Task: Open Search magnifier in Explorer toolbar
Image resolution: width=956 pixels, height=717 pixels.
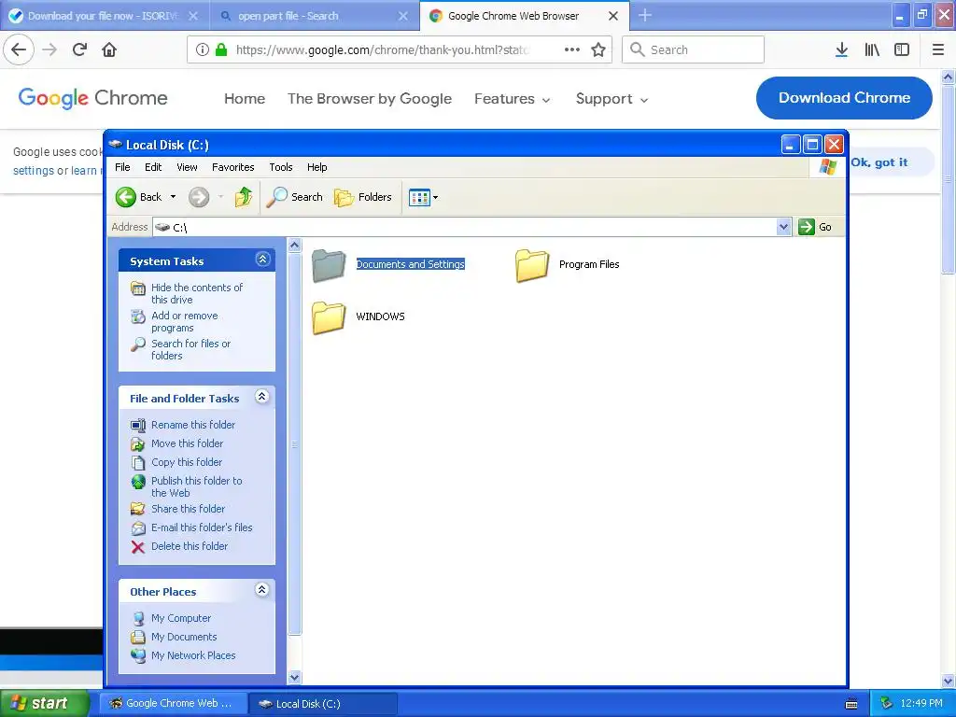Action: pos(294,197)
